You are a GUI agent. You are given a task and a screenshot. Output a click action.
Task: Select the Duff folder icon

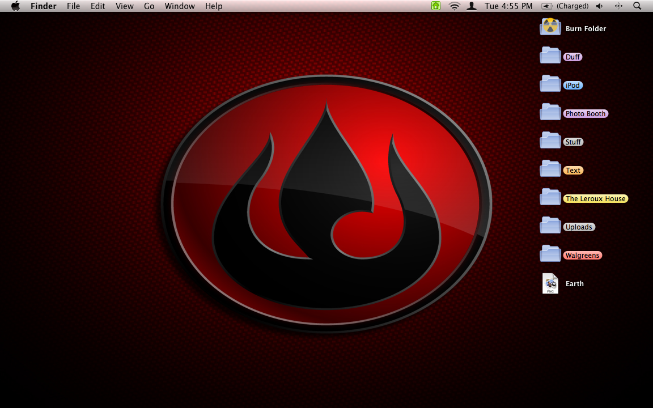[550, 56]
